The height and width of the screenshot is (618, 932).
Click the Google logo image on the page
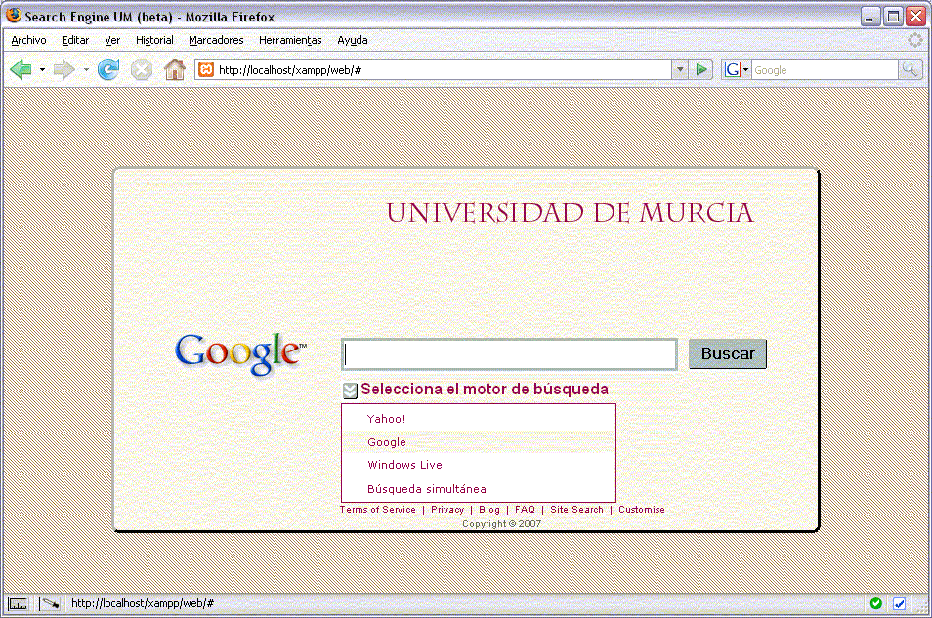pyautogui.click(x=240, y=353)
